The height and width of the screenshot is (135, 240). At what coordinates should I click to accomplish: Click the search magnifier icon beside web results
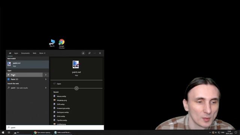click(x=9, y=88)
